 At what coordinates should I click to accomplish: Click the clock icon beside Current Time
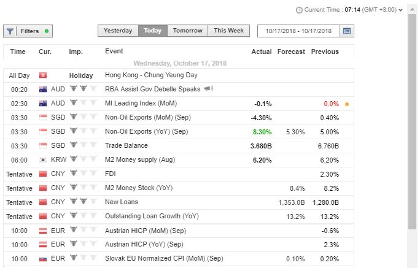(x=299, y=10)
